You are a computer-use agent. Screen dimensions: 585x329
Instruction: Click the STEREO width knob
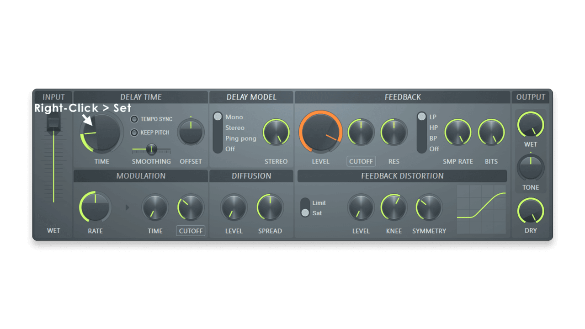[276, 132]
